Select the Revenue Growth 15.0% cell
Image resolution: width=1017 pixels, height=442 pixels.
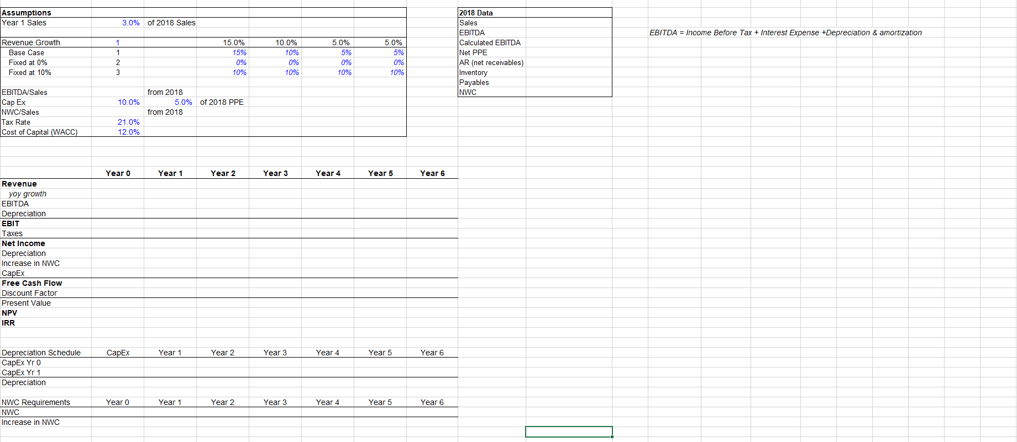coord(234,42)
